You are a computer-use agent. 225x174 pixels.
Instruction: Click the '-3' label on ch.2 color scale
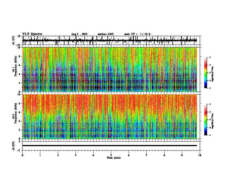click(210, 104)
